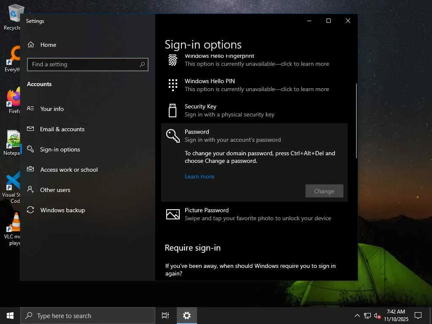432x324 pixels.
Task: Focus the Find a setting search box
Action: tap(88, 65)
